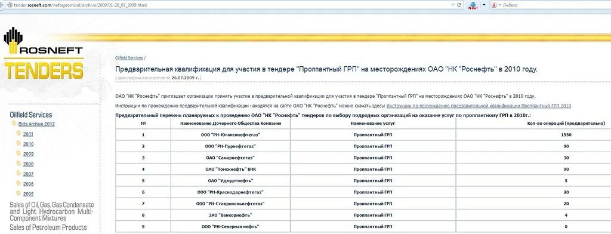Image resolution: width=611 pixels, height=234 pixels.
Task: Click the cell ООО "РН-Ставропольнефтегаз"
Action: pos(230,204)
